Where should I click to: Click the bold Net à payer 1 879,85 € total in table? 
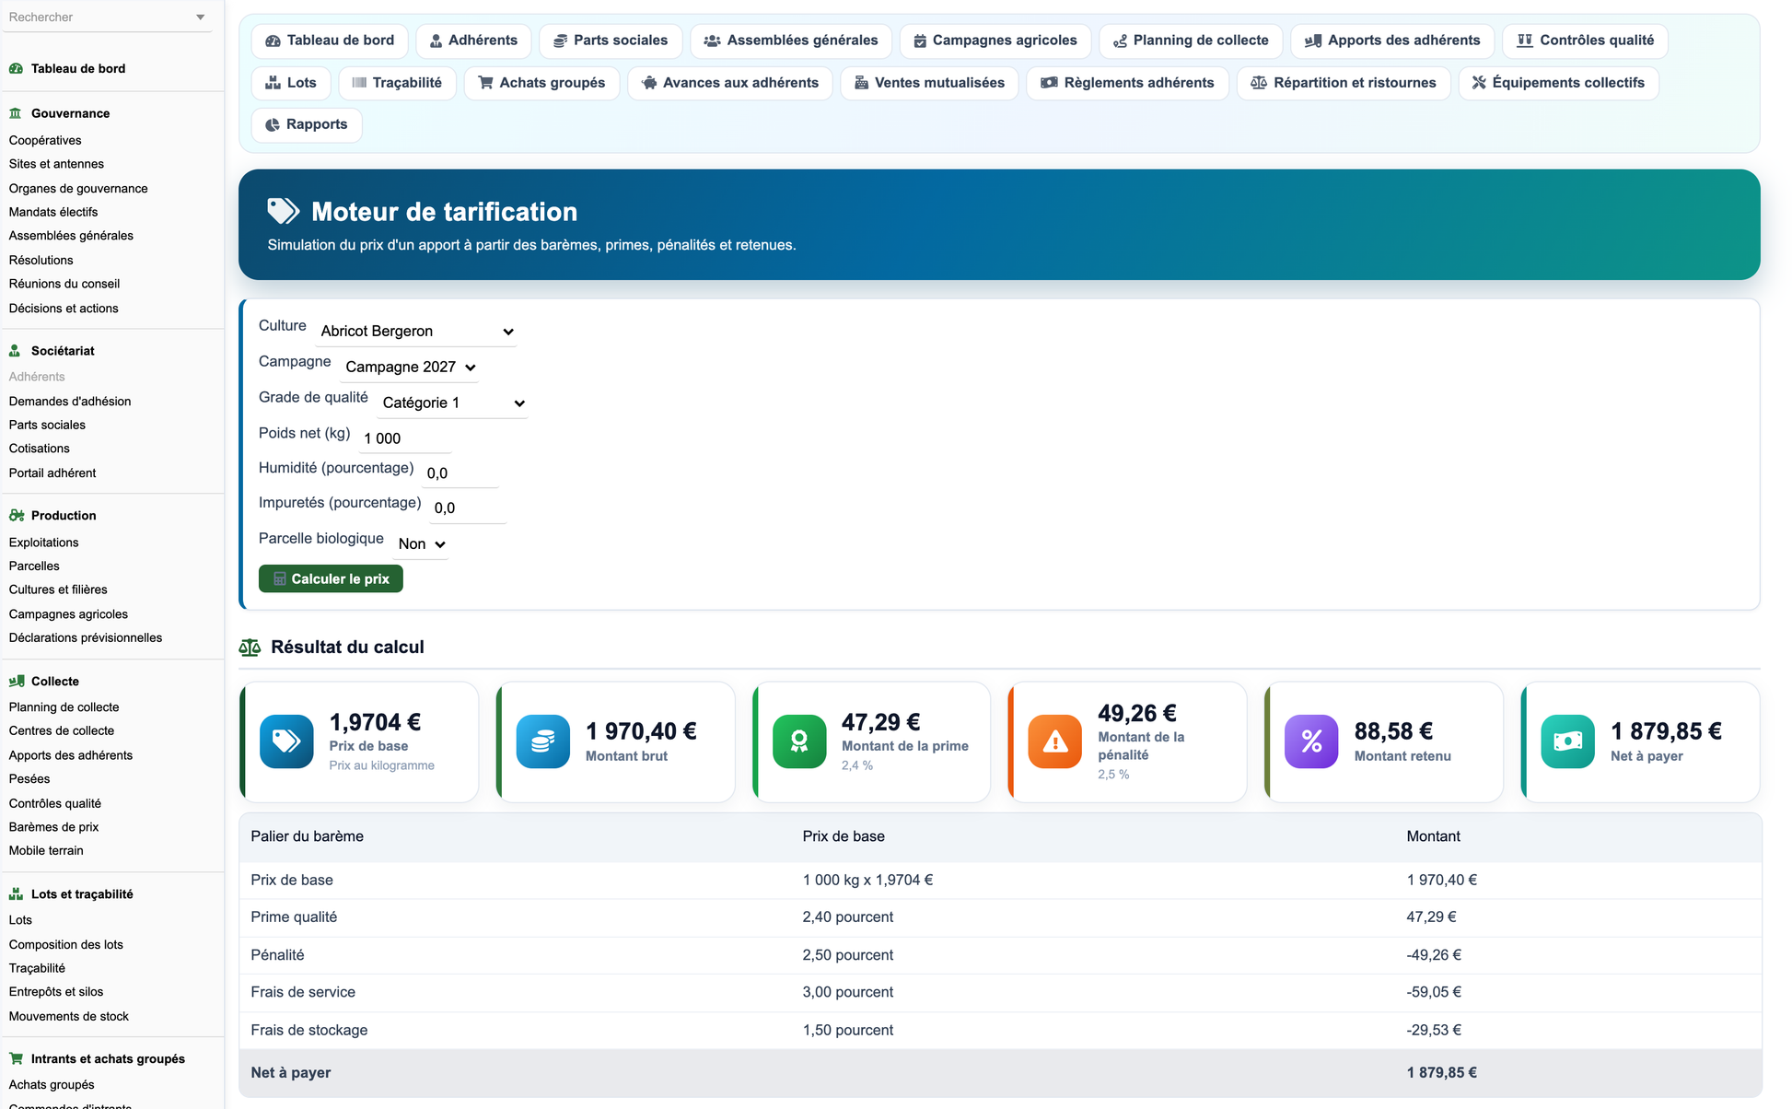[x=1441, y=1073]
